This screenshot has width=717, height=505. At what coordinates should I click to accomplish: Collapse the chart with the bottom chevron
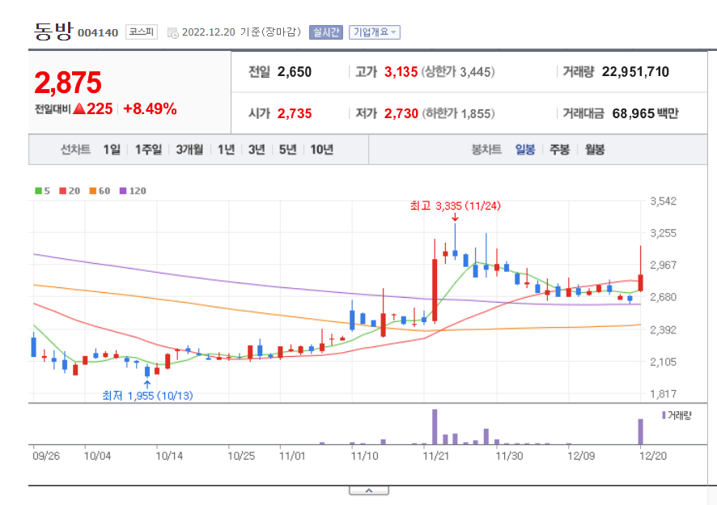pos(369,490)
